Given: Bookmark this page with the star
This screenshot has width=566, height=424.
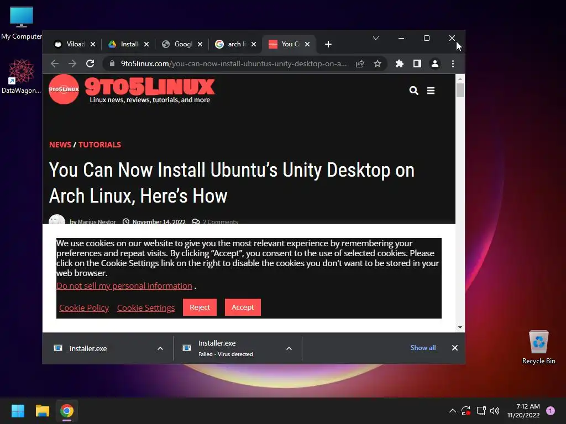Looking at the screenshot, I should pos(377,64).
